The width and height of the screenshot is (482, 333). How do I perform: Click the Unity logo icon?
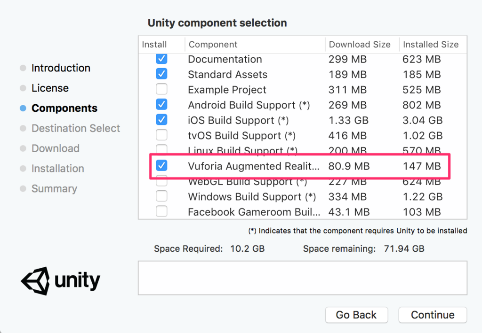point(35,280)
